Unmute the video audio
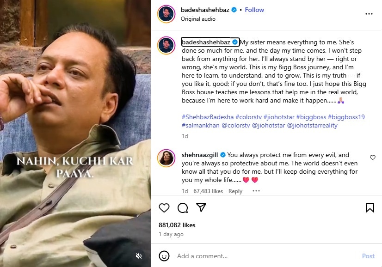 139,255
